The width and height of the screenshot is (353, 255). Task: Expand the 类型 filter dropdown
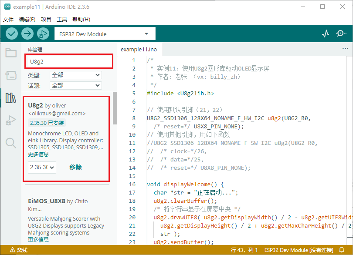pyautogui.click(x=76, y=75)
